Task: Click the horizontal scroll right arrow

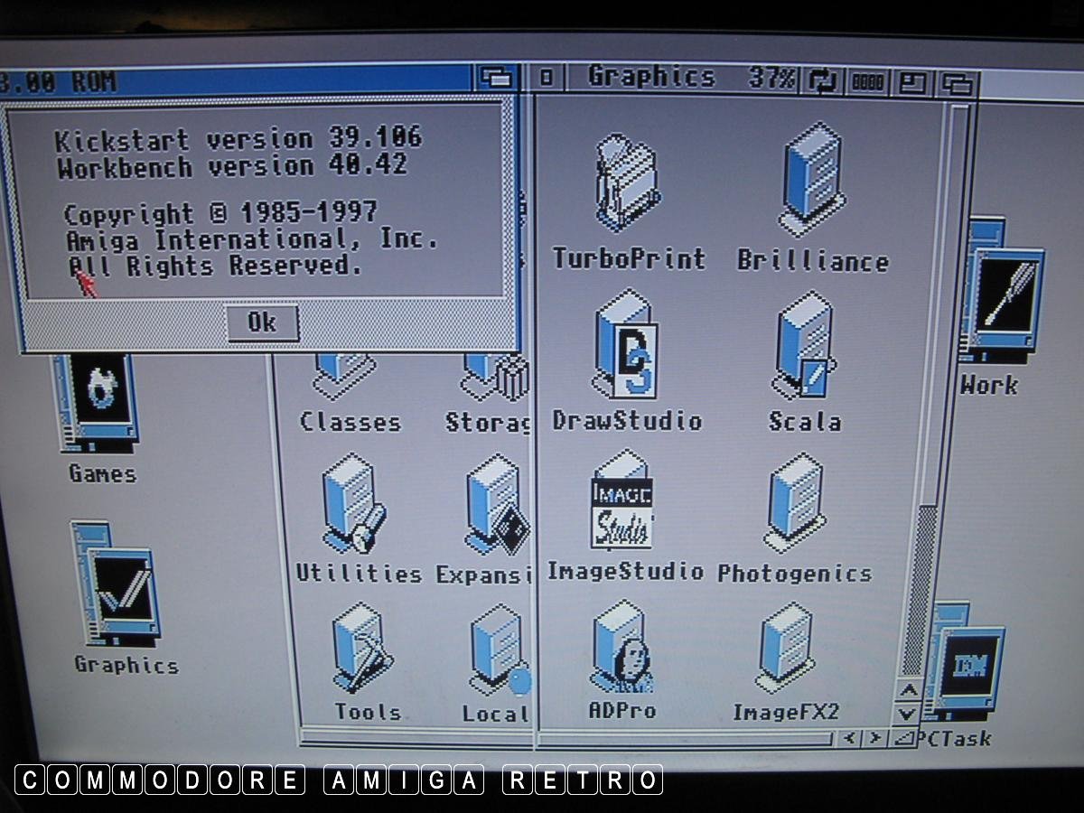Action: tap(874, 739)
